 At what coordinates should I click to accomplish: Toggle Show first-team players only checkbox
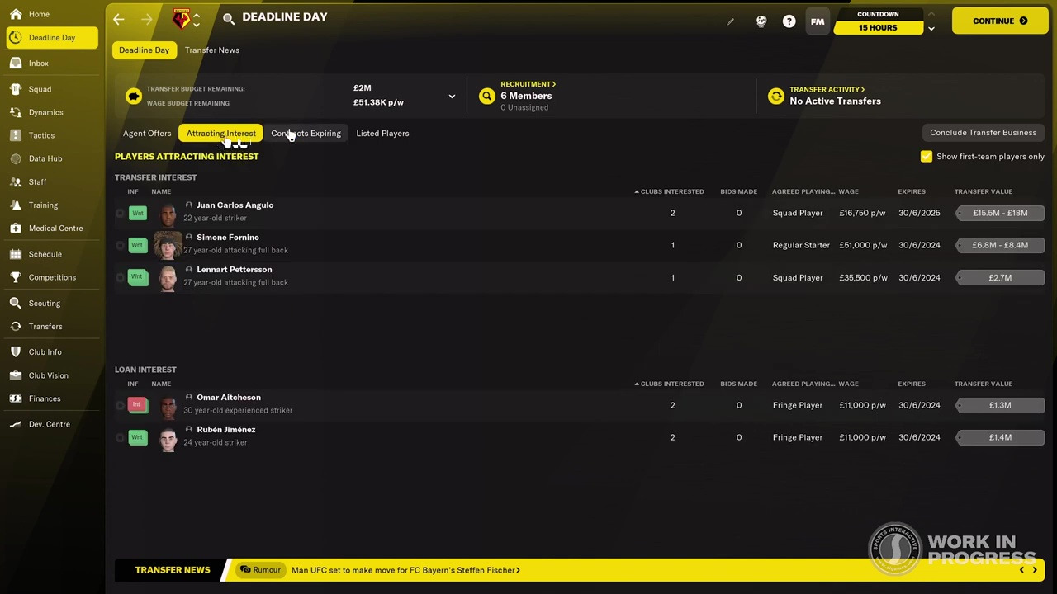(x=927, y=156)
